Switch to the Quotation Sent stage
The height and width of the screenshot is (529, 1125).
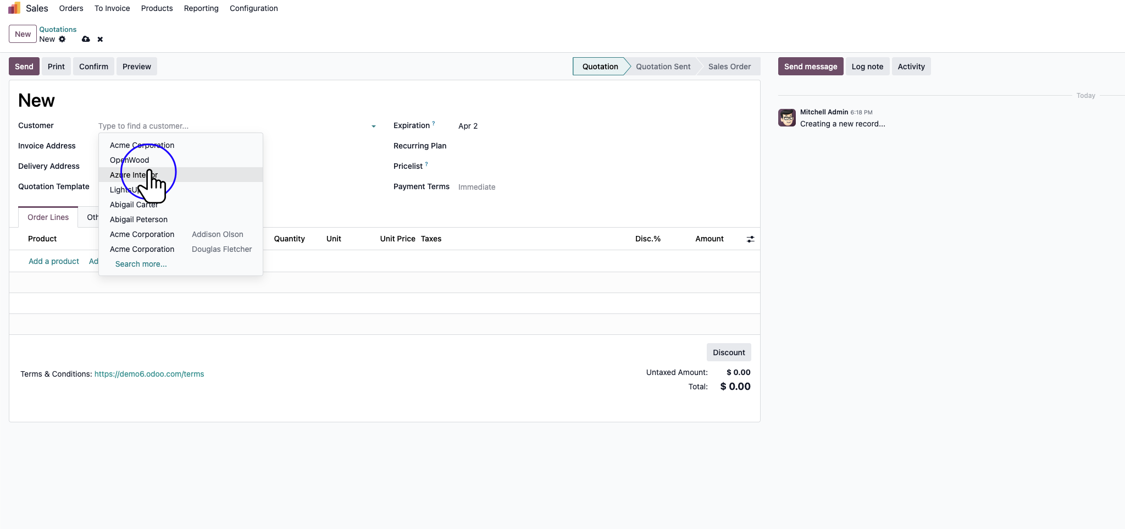(662, 66)
